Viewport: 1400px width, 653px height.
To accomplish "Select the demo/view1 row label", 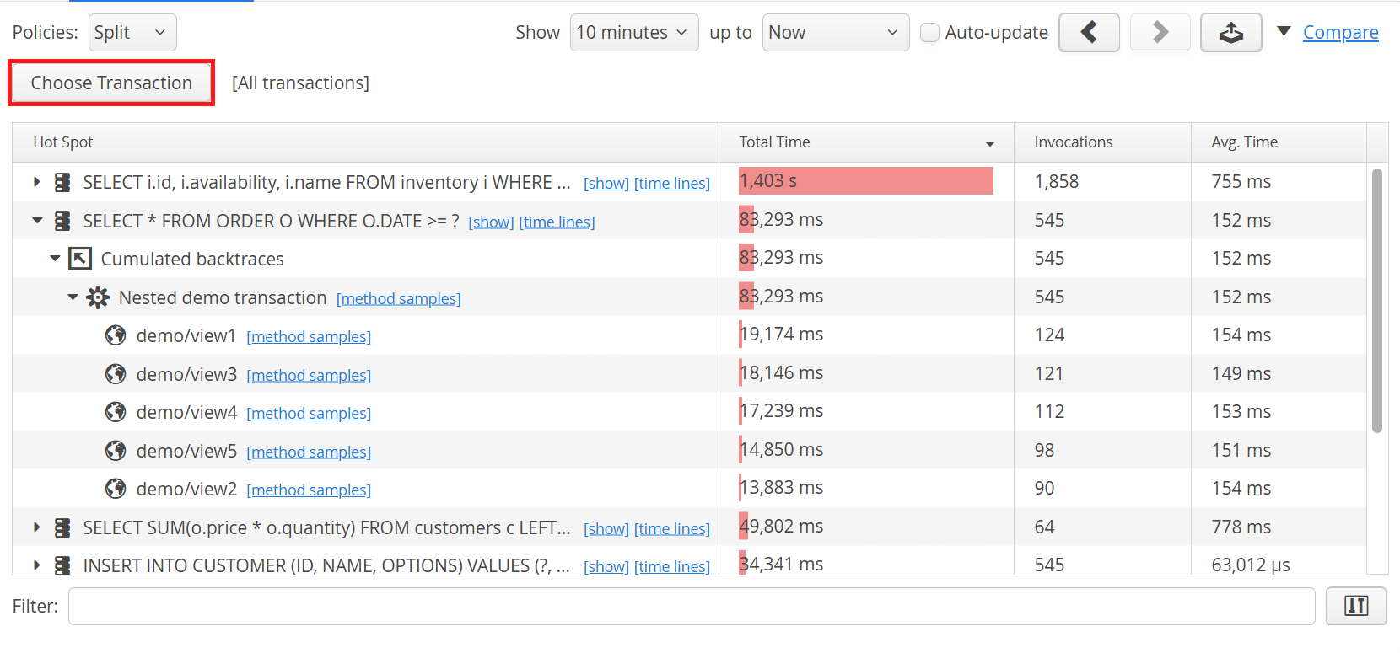I will point(186,335).
